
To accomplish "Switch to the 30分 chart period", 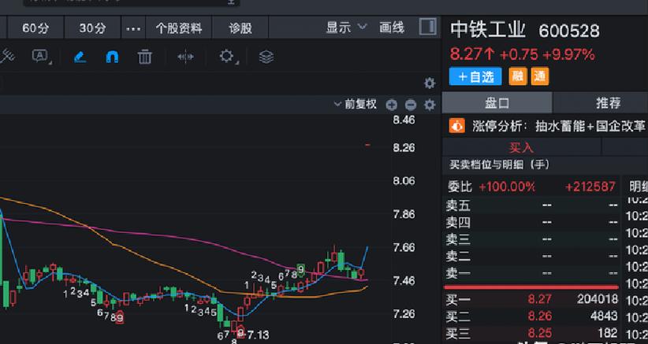I will pyautogui.click(x=92, y=28).
